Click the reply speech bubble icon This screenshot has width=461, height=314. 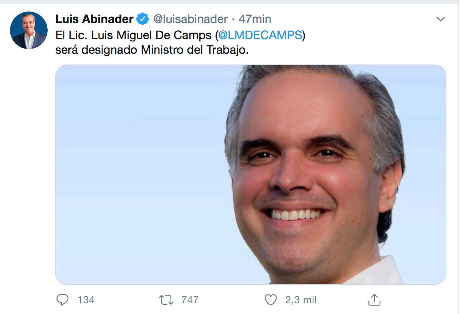point(62,300)
